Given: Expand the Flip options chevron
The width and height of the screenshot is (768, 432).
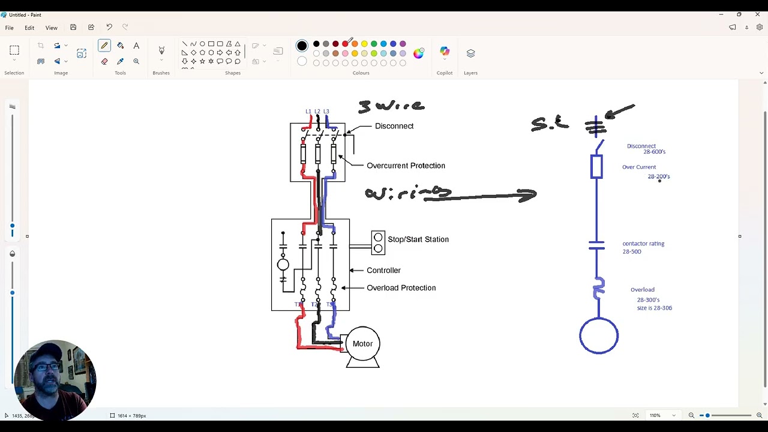Looking at the screenshot, I should [65, 61].
